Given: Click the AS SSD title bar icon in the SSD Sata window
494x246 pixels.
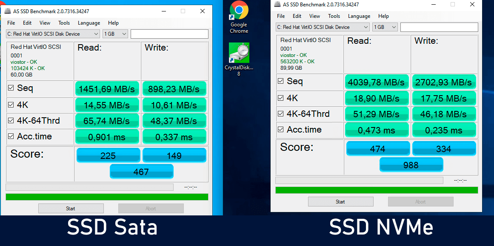Looking at the screenshot, I should (x=8, y=11).
